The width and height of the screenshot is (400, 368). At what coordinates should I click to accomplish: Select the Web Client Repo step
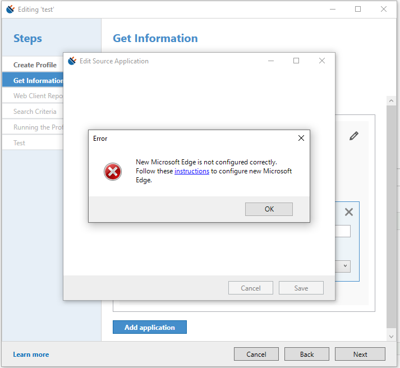point(33,96)
